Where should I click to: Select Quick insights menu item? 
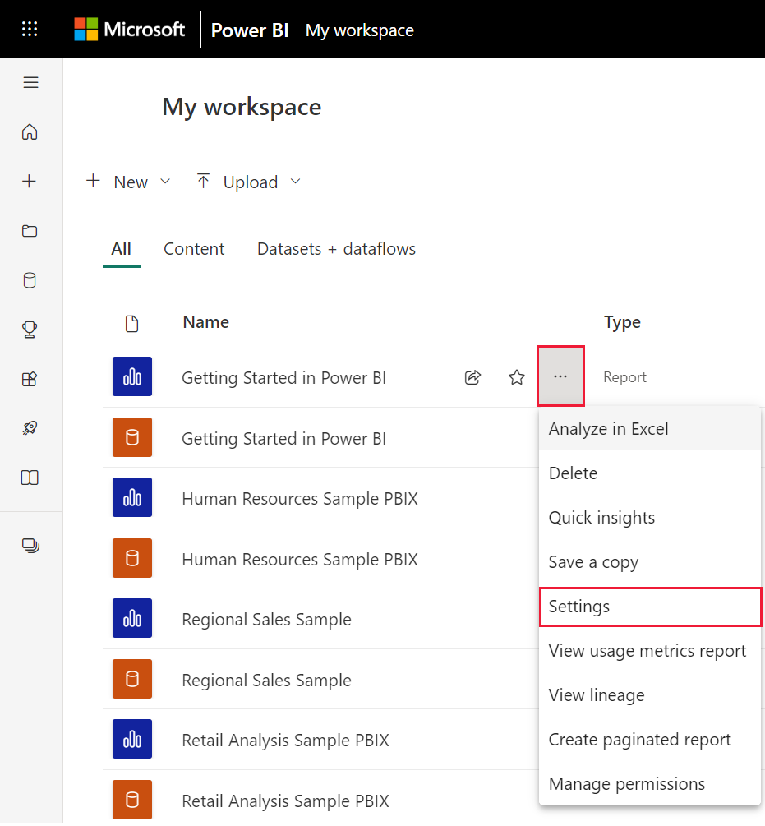pyautogui.click(x=650, y=517)
